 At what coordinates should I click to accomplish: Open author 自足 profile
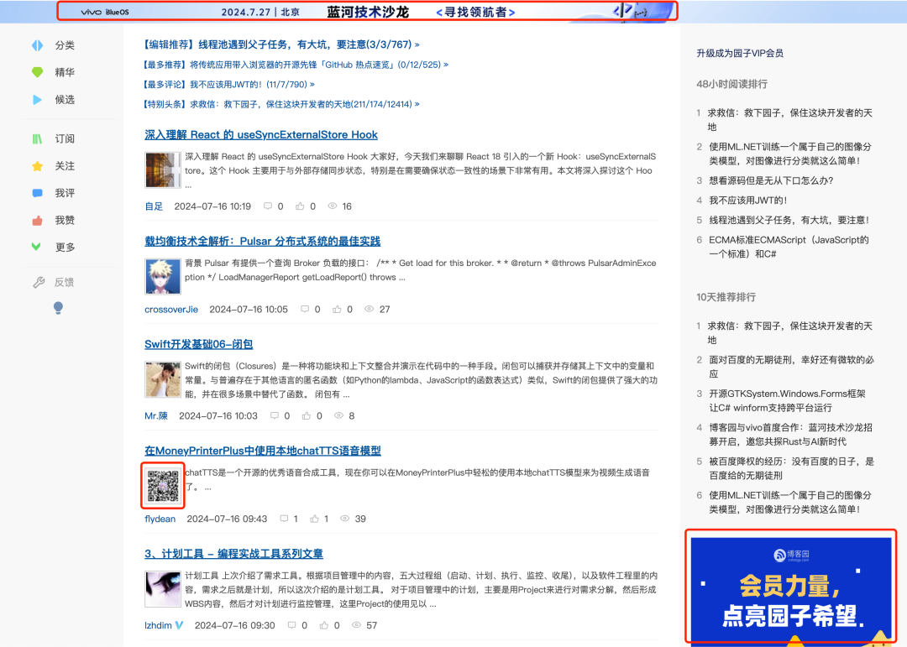pos(154,206)
